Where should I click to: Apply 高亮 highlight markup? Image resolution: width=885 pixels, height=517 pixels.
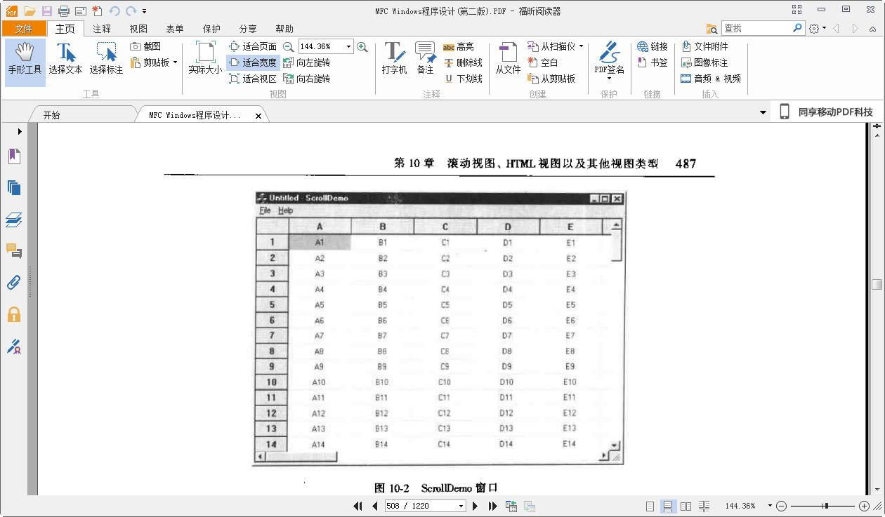point(459,46)
